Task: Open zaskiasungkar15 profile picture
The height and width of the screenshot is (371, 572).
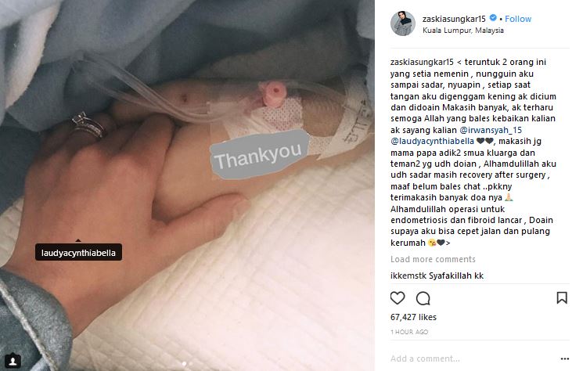Action: (x=403, y=23)
